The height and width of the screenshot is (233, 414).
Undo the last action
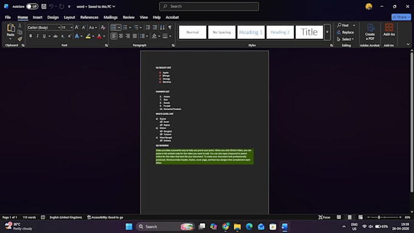(52, 6)
